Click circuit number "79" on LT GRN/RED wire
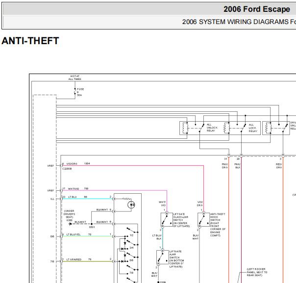The height and width of the screenshot is (283, 296). point(90,259)
